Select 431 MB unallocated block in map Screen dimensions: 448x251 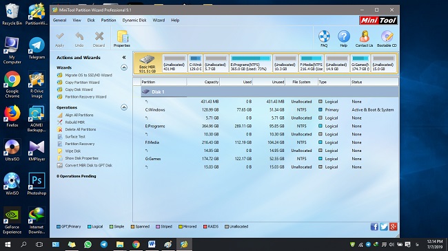click(174, 63)
